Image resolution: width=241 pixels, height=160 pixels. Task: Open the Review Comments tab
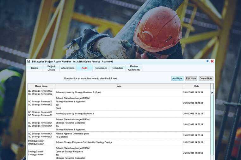click(134, 68)
